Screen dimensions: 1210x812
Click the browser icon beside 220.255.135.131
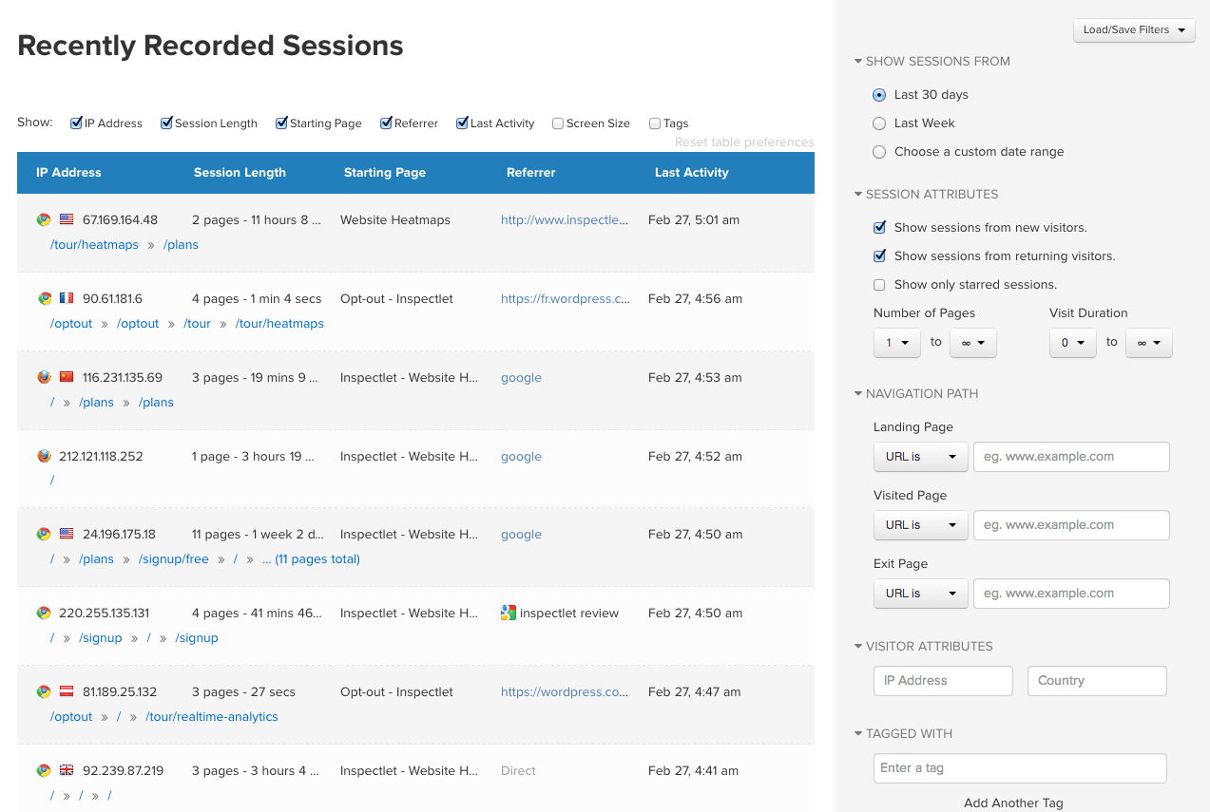(44, 613)
